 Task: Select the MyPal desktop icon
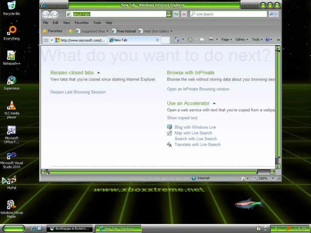pyautogui.click(x=12, y=182)
